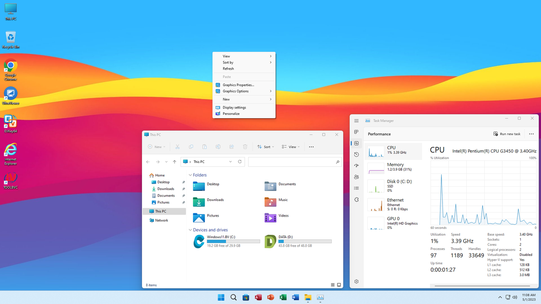541x304 pixels.
Task: Click the Paste icon in File Explorer toolbar
Action: tap(205, 147)
